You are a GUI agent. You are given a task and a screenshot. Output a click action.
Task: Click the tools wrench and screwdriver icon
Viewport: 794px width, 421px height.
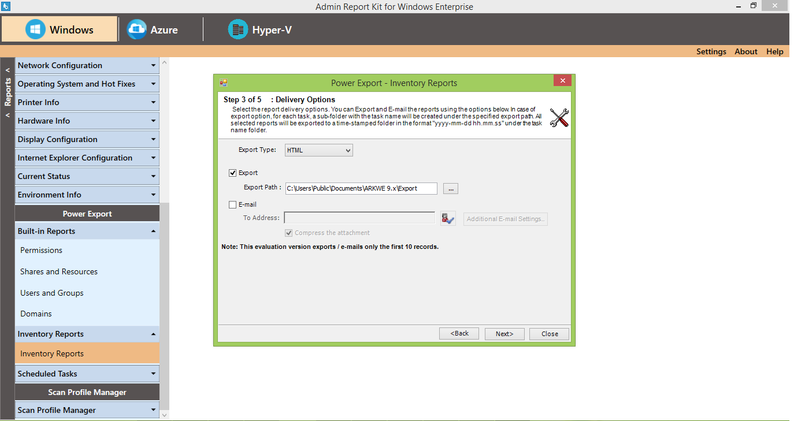point(559,118)
